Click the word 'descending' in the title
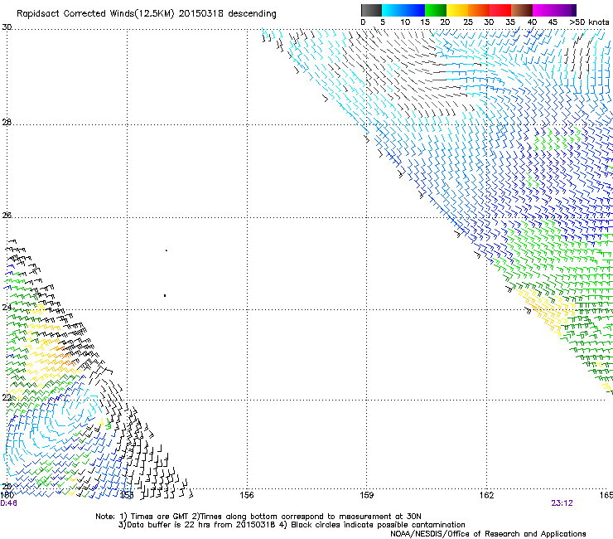The image size is (613, 539). coord(252,13)
